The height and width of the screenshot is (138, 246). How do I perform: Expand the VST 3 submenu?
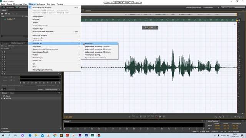[55, 67]
